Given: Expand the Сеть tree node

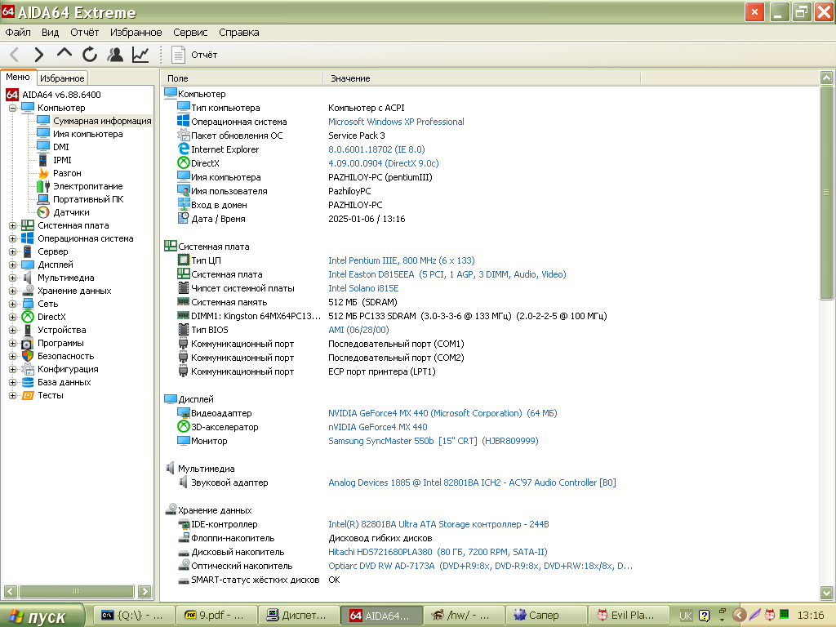Looking at the screenshot, I should pos(13,305).
